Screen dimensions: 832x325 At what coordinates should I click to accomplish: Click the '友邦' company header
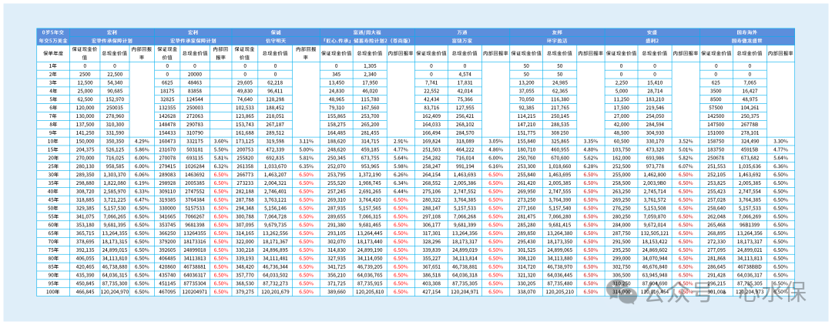coord(557,32)
